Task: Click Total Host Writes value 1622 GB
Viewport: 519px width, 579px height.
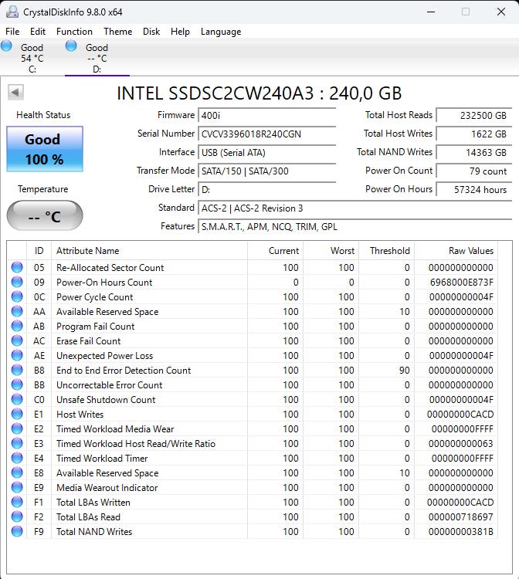Action: 474,134
